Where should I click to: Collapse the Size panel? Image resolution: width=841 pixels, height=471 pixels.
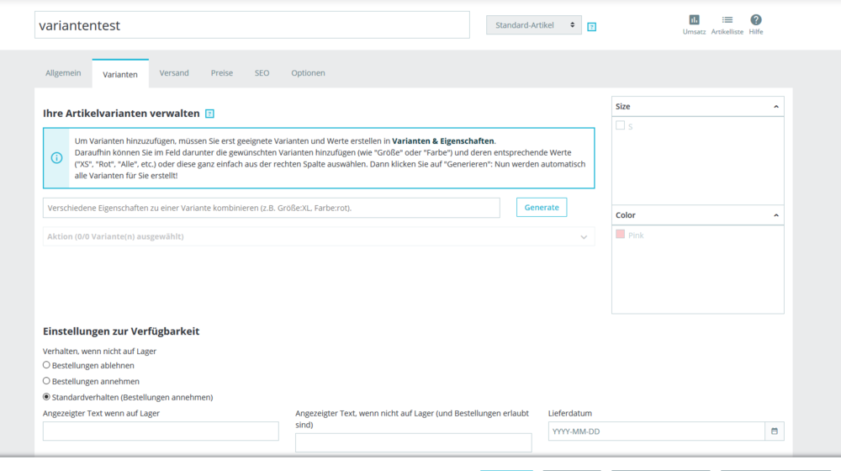point(776,107)
